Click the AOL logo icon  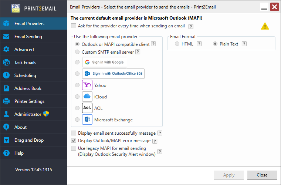point(87,108)
